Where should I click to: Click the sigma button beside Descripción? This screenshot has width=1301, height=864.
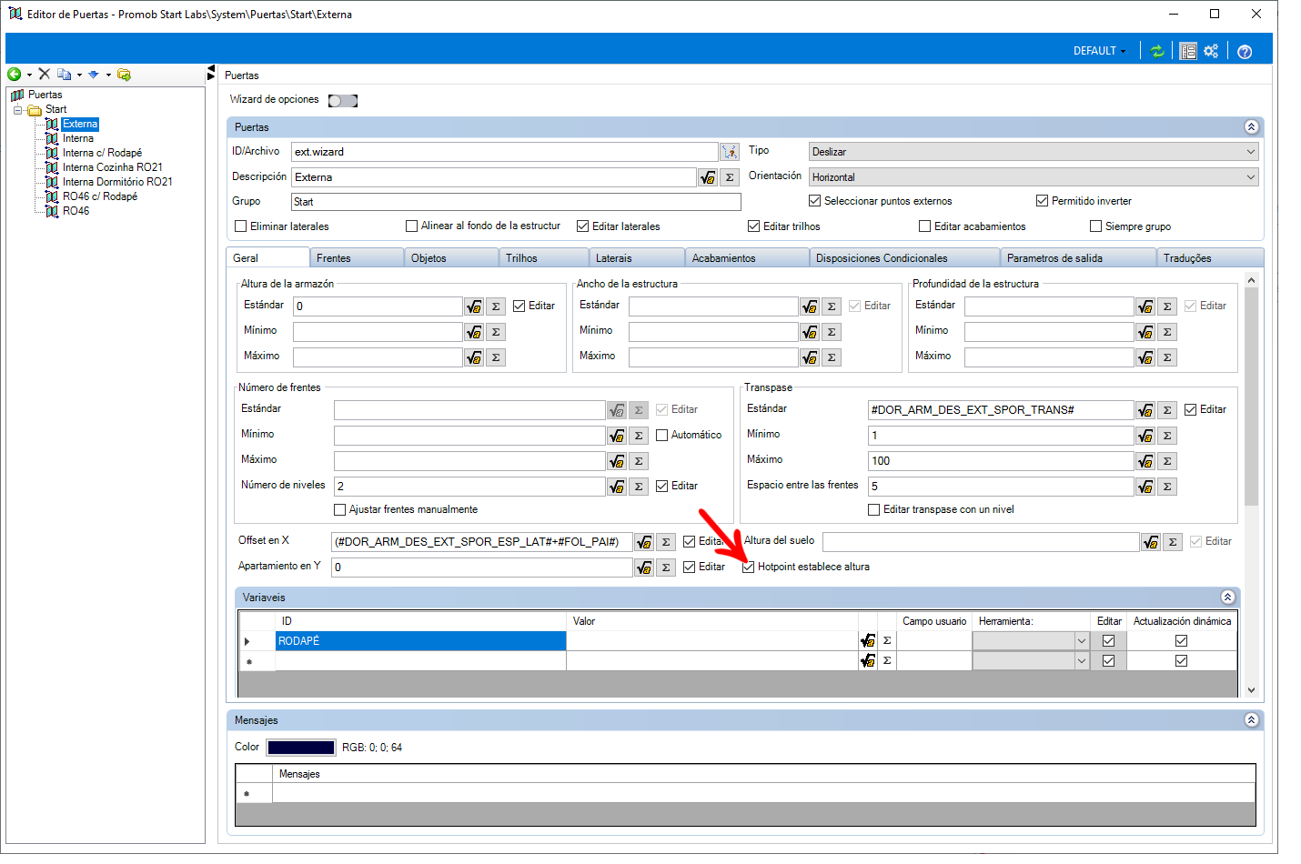click(730, 177)
